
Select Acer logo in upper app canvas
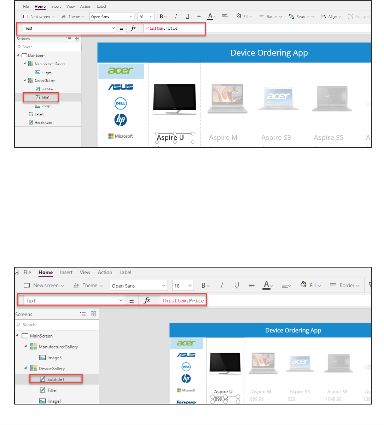coord(121,71)
